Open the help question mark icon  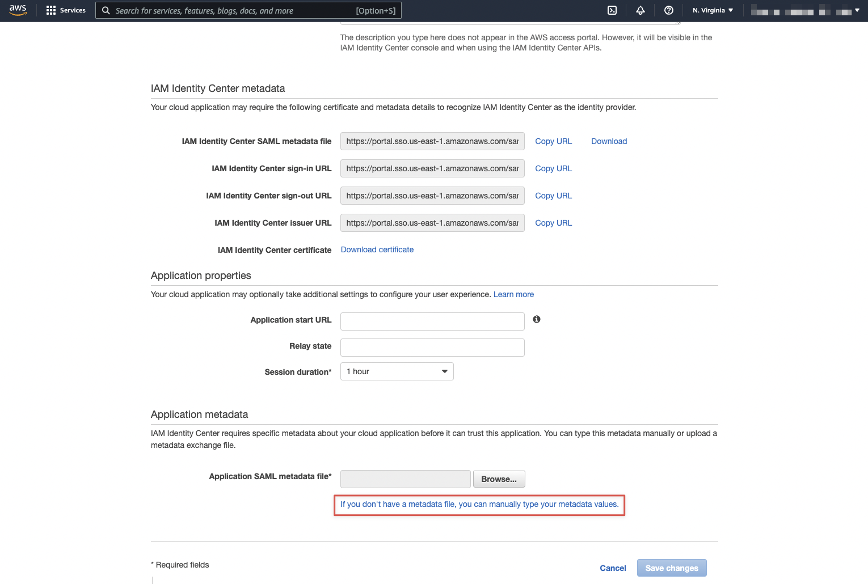(x=669, y=10)
